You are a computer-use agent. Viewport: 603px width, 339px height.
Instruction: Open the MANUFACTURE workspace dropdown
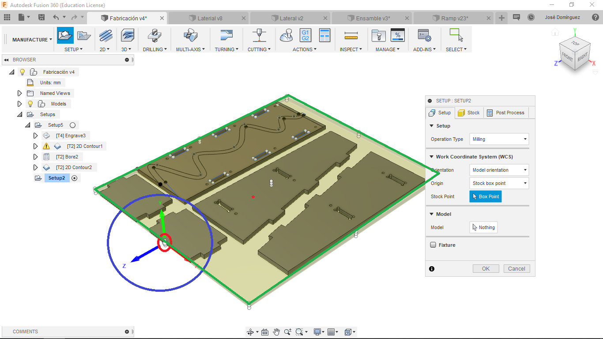pos(32,40)
